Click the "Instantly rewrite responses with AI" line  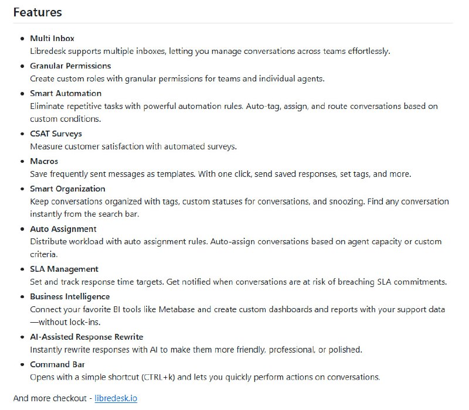pos(196,350)
